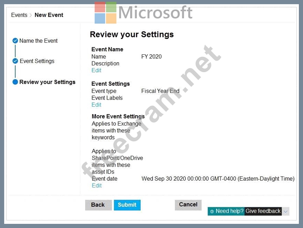This screenshot has width=303, height=228.
Task: Expand the dropdown arrow beside Give feedback
Action: click(x=286, y=211)
